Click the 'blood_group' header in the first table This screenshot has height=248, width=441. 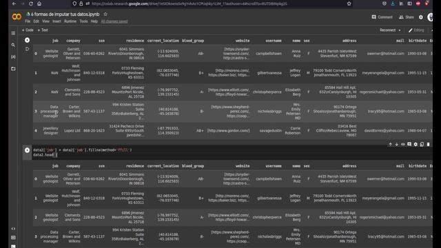coord(193,41)
